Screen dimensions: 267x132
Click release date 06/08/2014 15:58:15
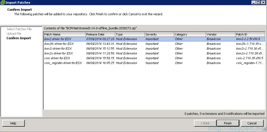100,58
